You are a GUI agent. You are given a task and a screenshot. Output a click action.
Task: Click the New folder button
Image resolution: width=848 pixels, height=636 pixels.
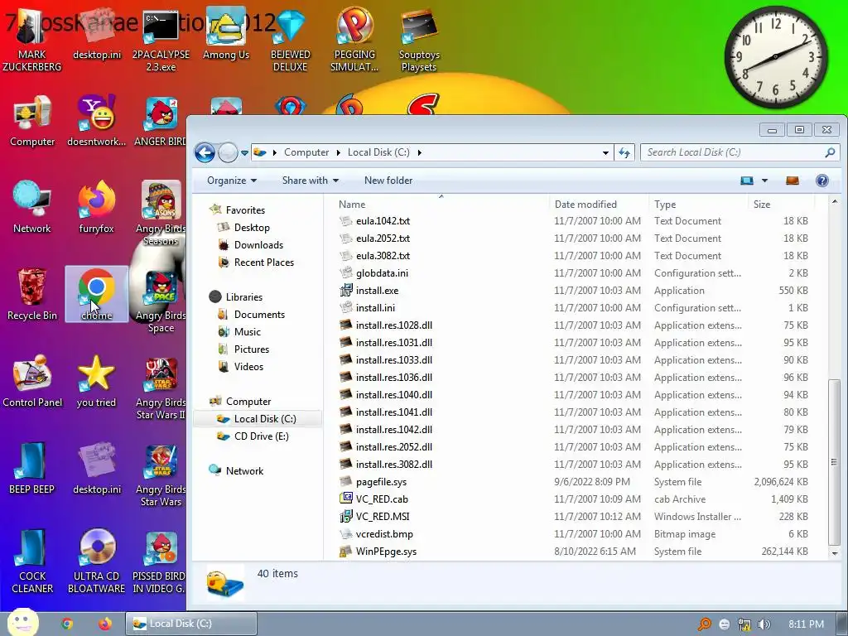(388, 181)
